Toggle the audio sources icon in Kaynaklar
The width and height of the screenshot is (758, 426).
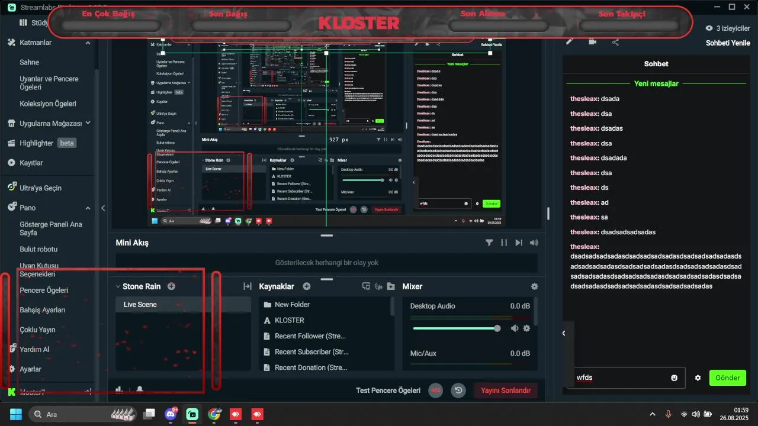[x=378, y=286]
